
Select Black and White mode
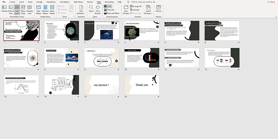112,13
